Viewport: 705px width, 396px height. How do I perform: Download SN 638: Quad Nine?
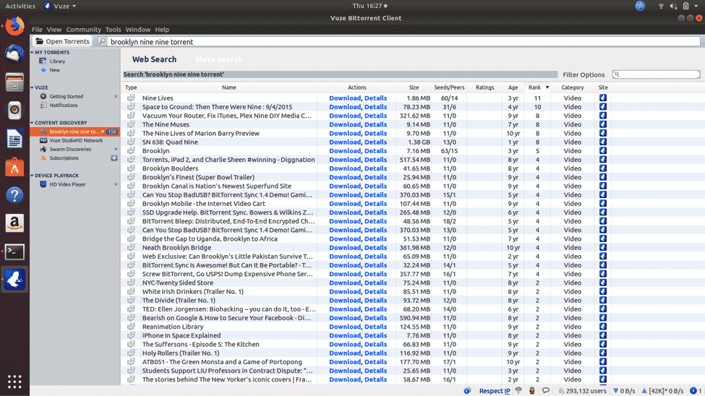click(x=344, y=142)
